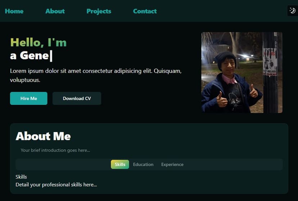The height and width of the screenshot is (201, 298).
Task: Click the Download CV button
Action: [77, 98]
